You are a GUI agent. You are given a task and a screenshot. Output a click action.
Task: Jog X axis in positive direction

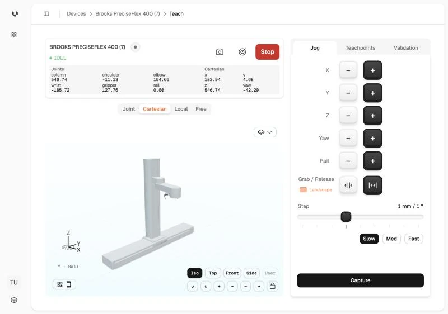[x=372, y=70]
